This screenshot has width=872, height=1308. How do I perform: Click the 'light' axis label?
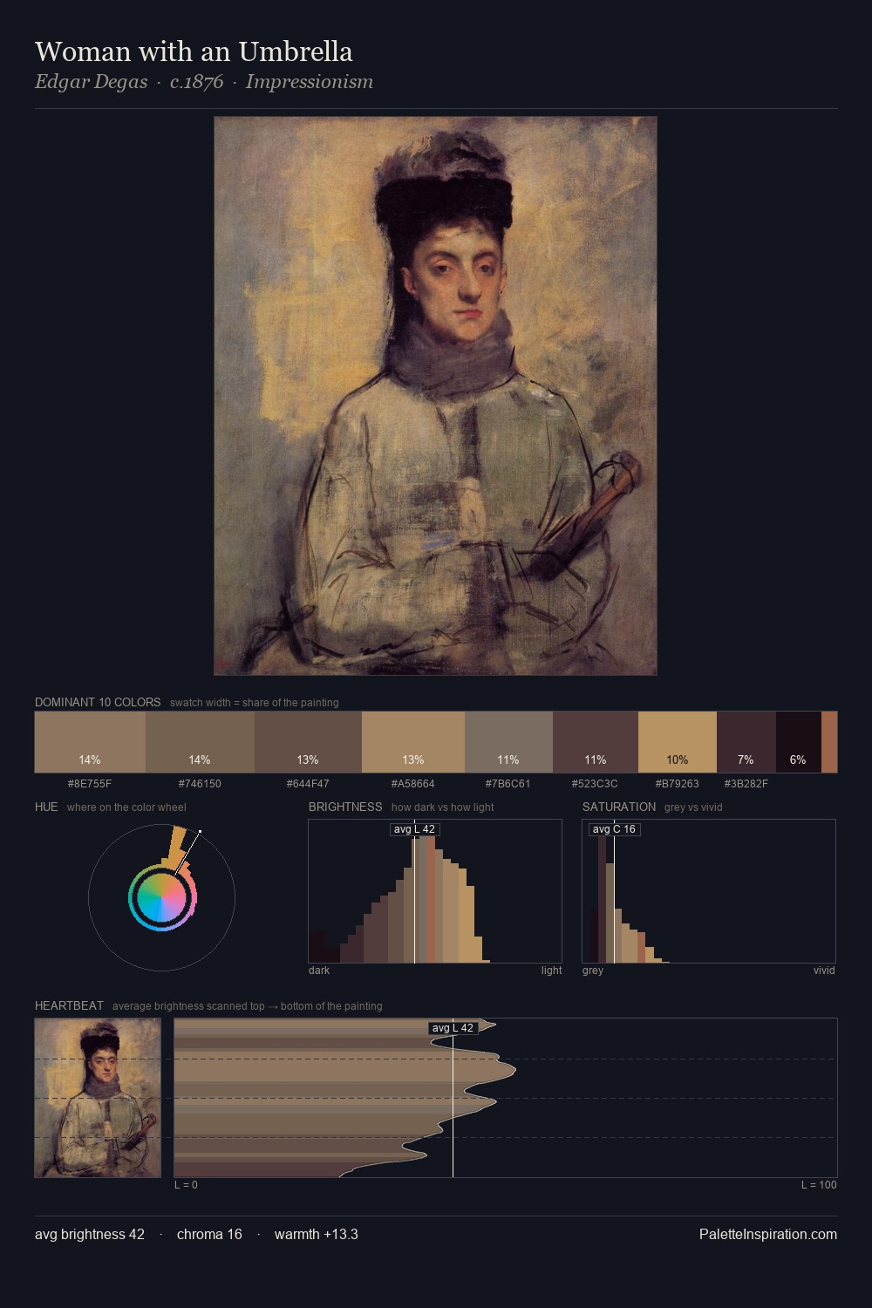(x=551, y=971)
